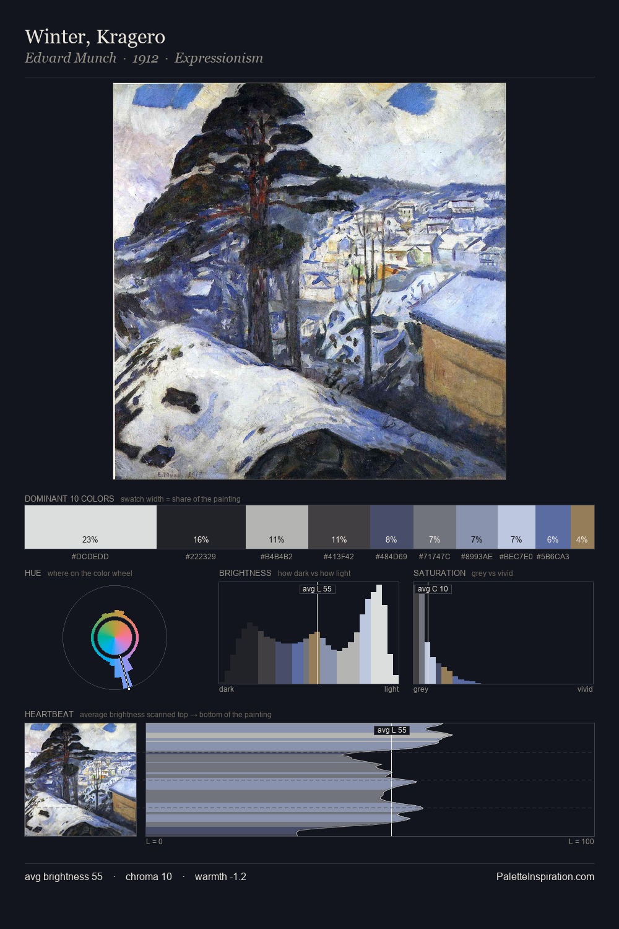The image size is (619, 929).
Task: Click the hex code '#222329'
Action: pos(201,556)
